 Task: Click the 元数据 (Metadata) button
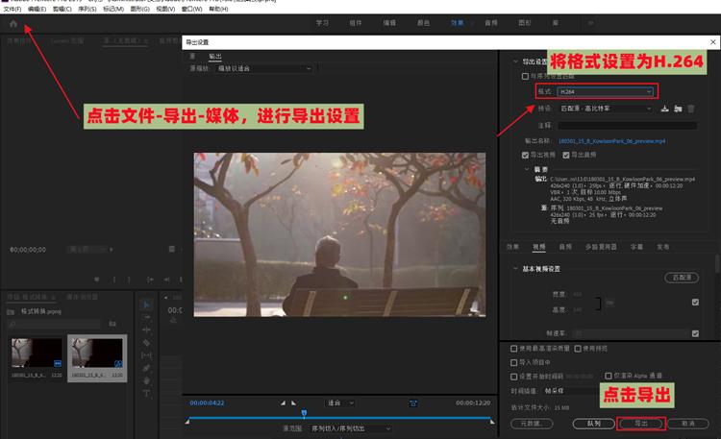coord(532,424)
